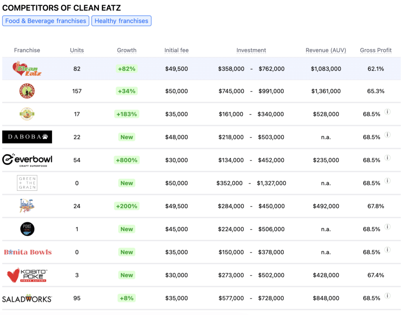This screenshot has height=315, width=403.
Task: Click the Investment column header
Action: 251,50
